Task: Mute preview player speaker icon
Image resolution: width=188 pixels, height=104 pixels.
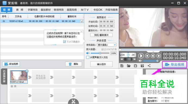Action: pyautogui.click(x=140, y=61)
